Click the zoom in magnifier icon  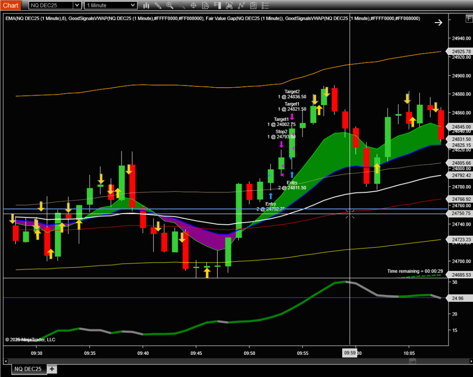coord(170,6)
